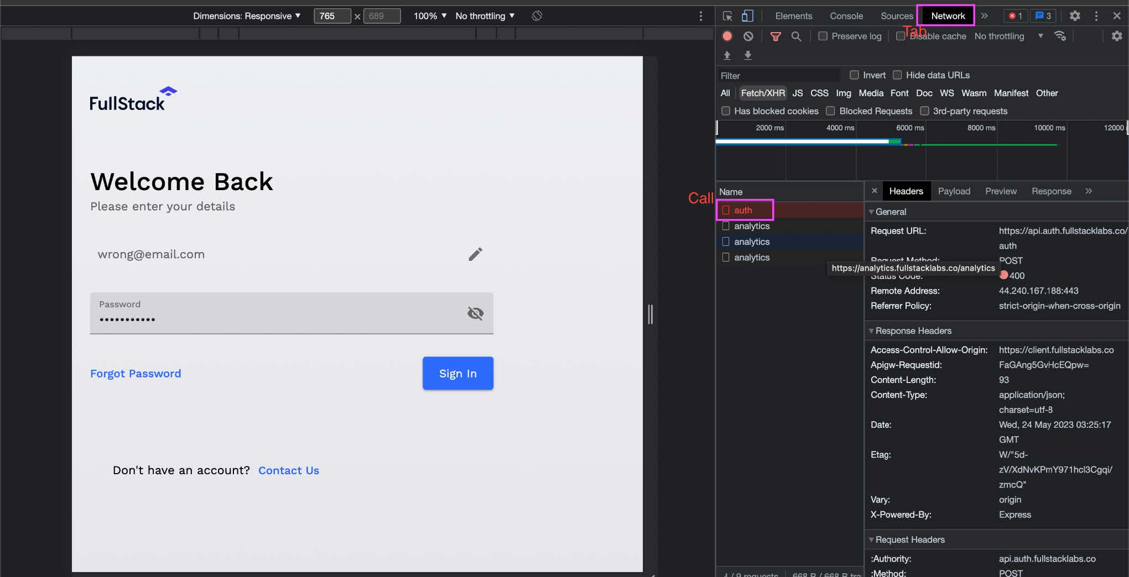
Task: Open DevTools three-dot customize menu
Action: 1096,16
